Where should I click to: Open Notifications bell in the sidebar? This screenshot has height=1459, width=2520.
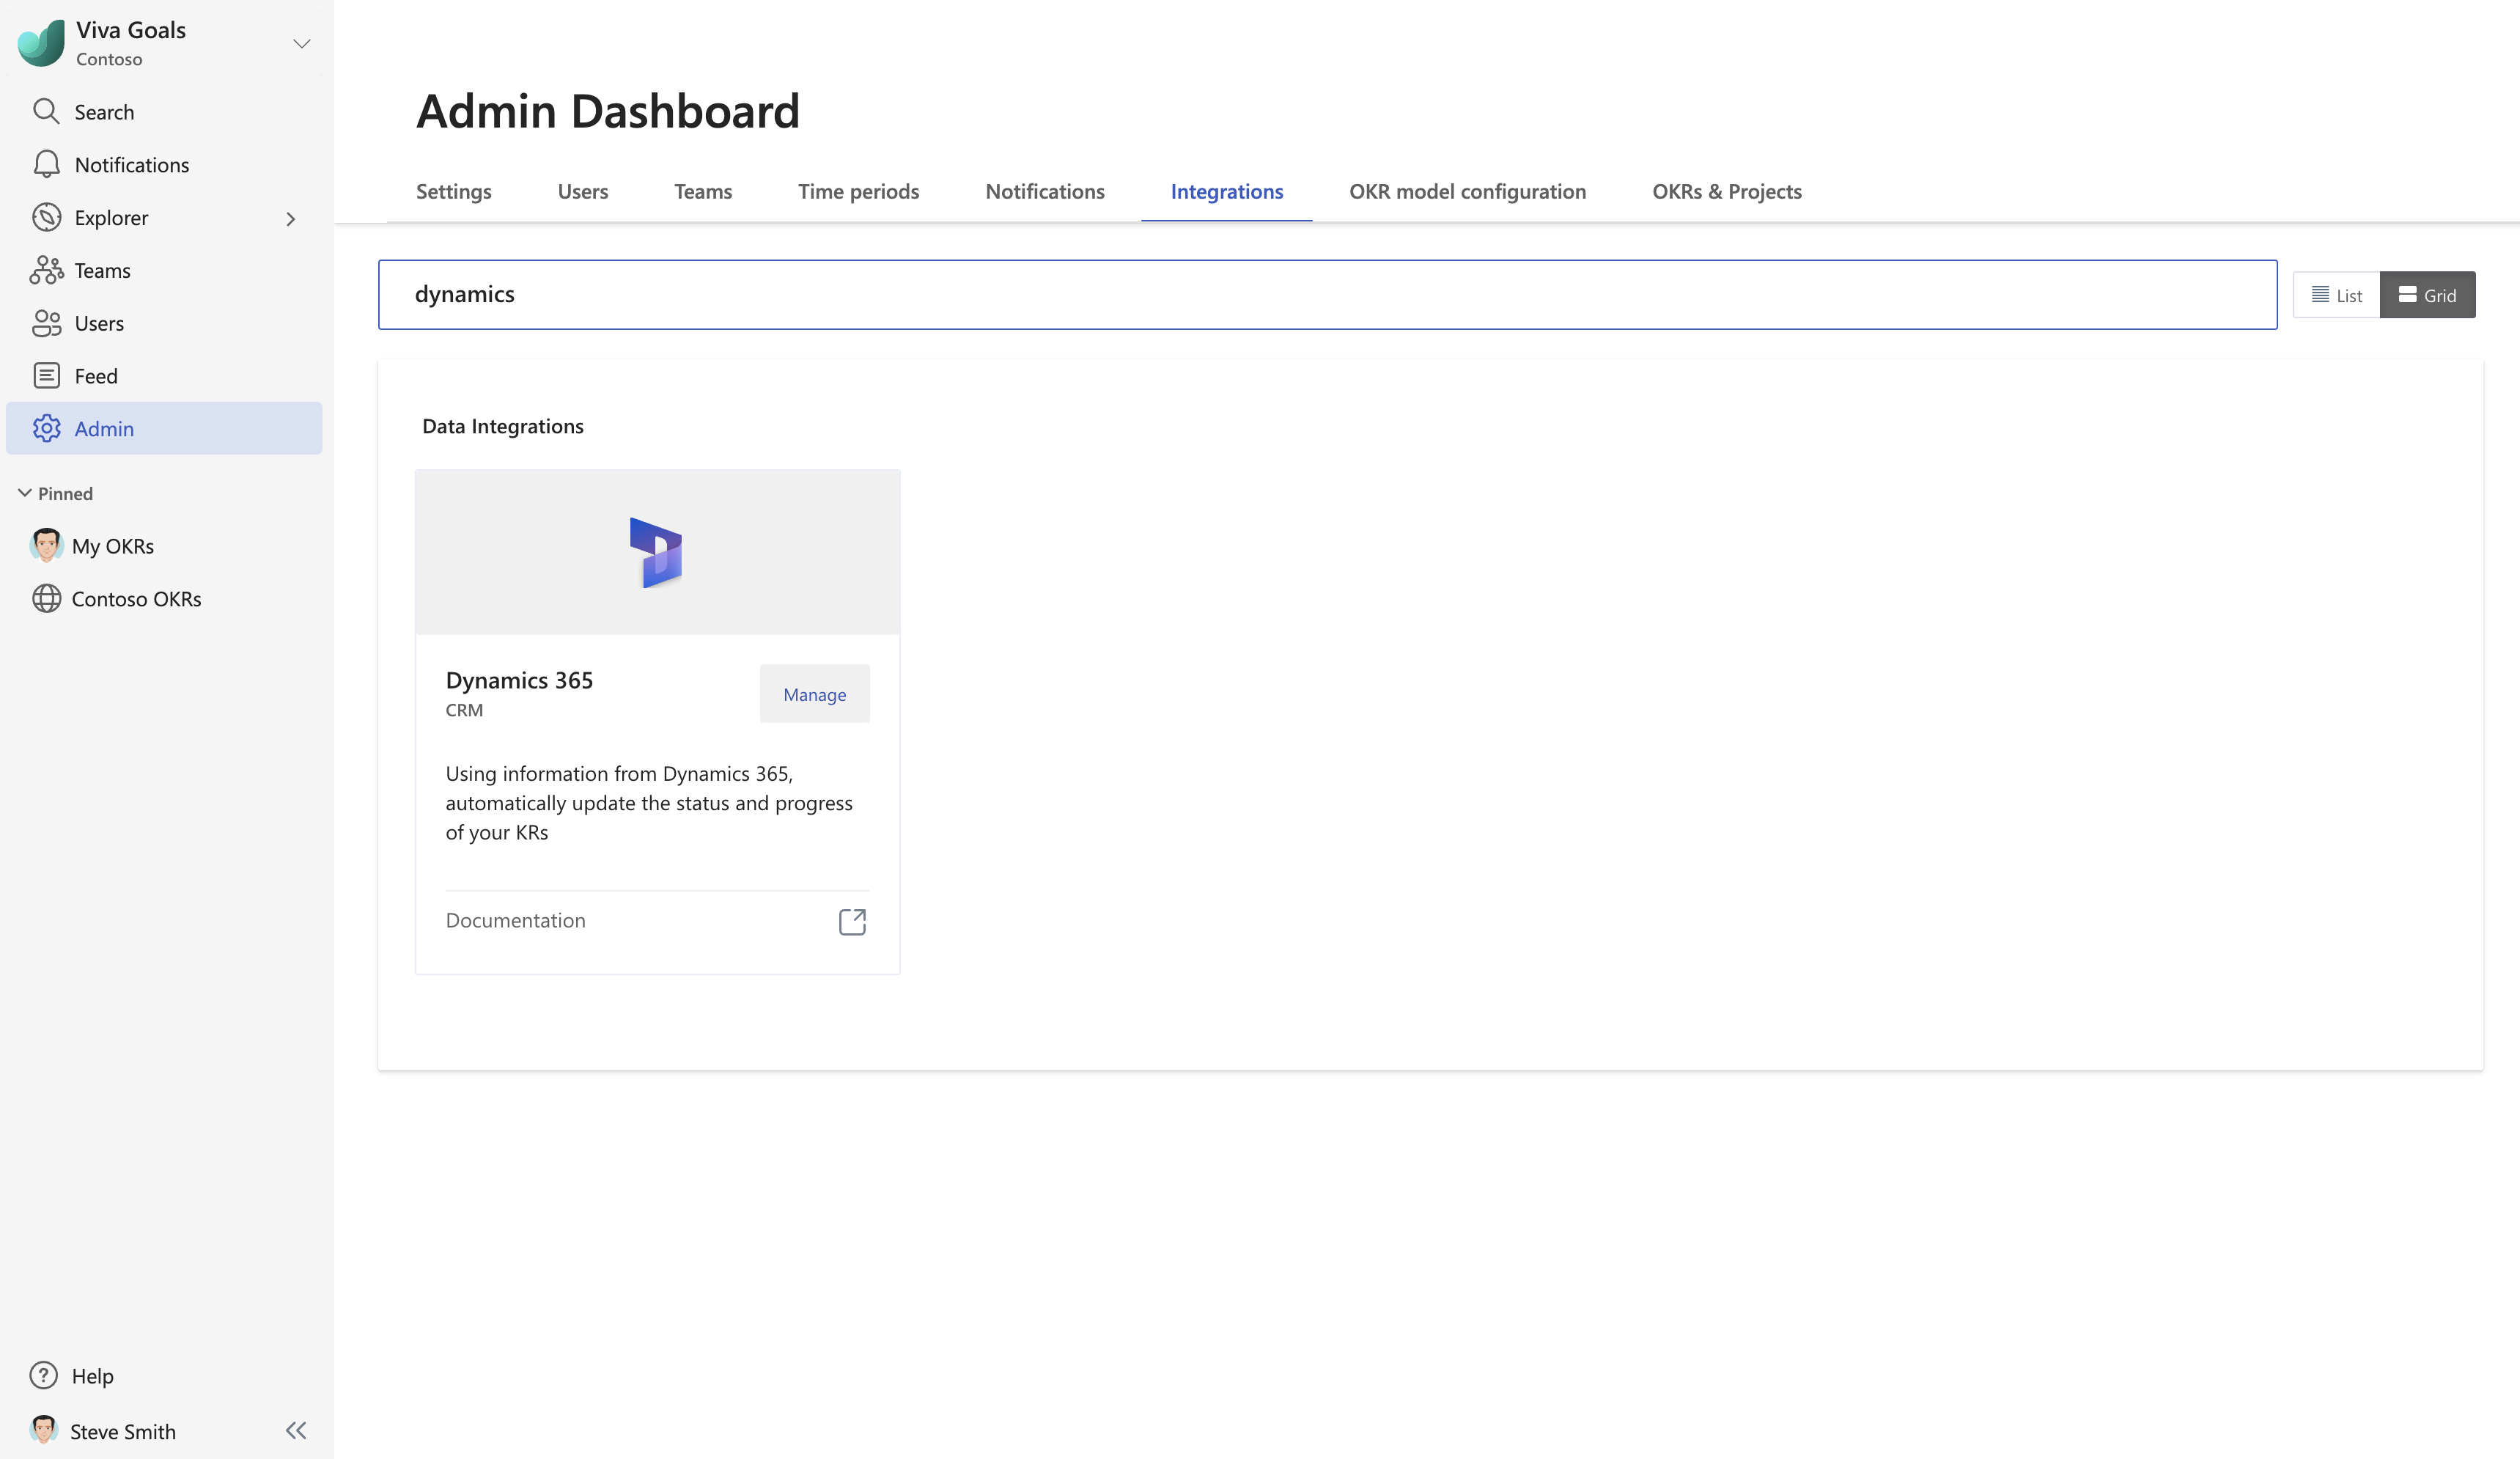coord(131,164)
